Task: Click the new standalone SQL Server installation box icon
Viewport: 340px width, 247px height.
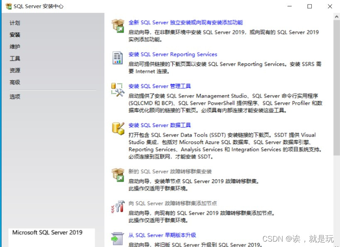Action: point(118,26)
